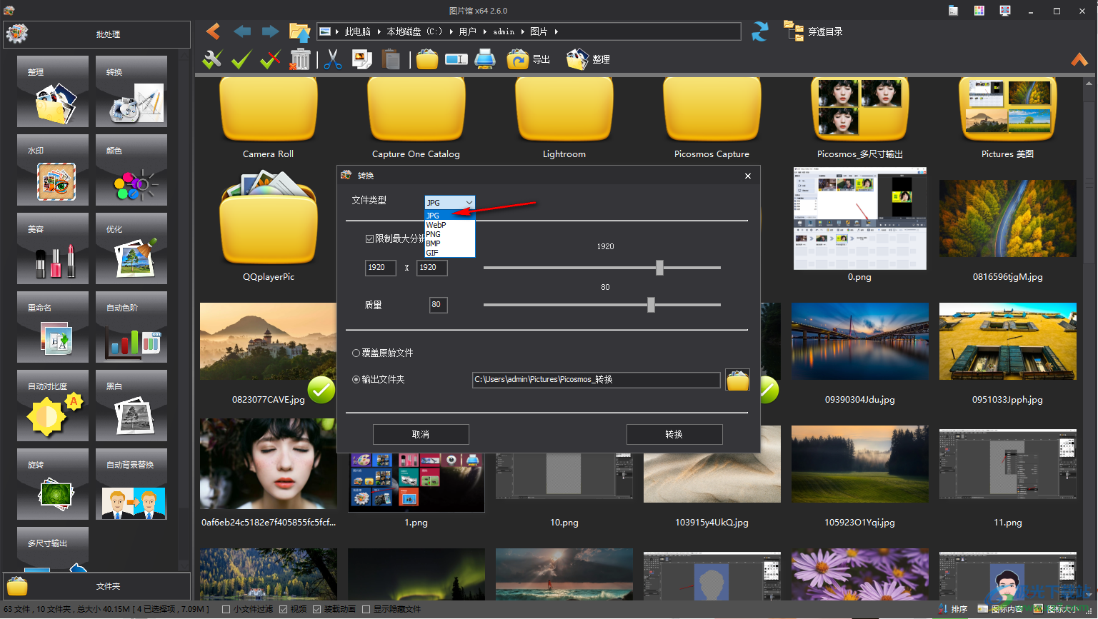Viewport: 1098px width, 619px height.
Task: Open the 美容 beauty tool tile
Action: tap(53, 248)
